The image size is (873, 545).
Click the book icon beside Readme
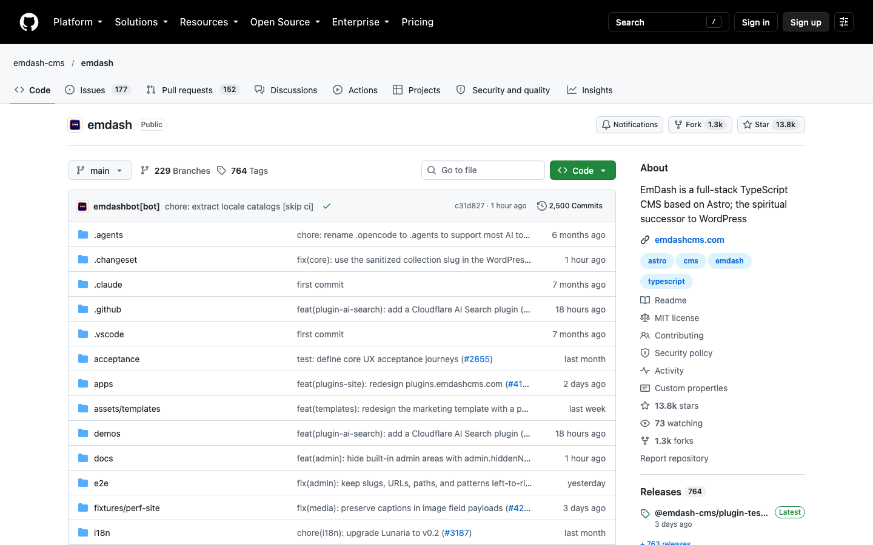point(645,300)
